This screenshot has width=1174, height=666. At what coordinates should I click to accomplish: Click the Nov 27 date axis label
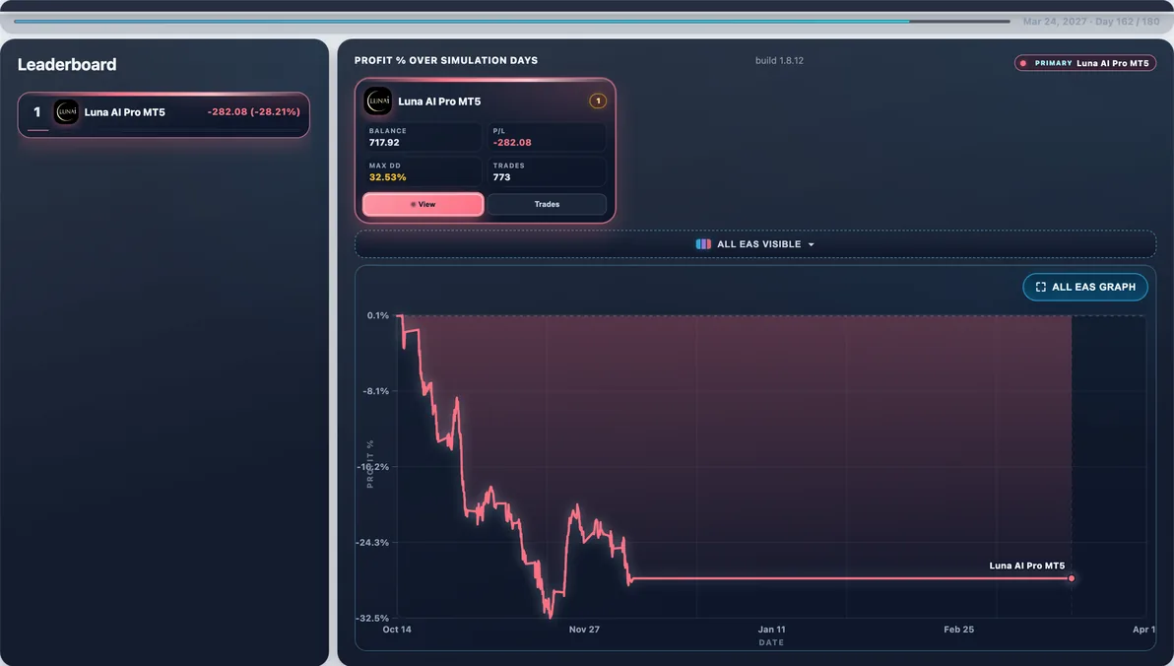click(584, 630)
